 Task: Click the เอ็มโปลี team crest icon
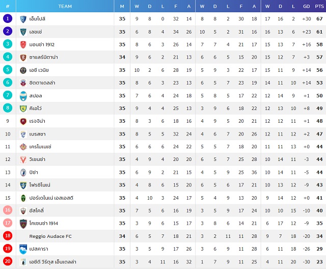pos(23,19)
